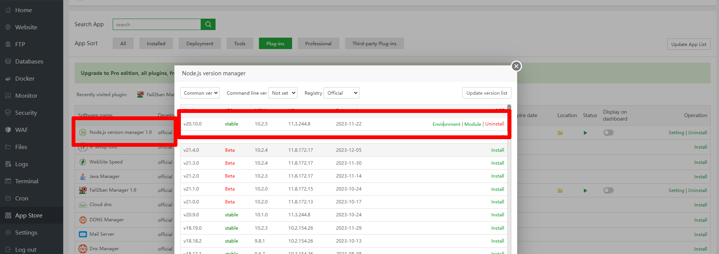This screenshot has width=719, height=254.
Task: Click the WAF shield icon in sidebar
Action: click(8, 130)
